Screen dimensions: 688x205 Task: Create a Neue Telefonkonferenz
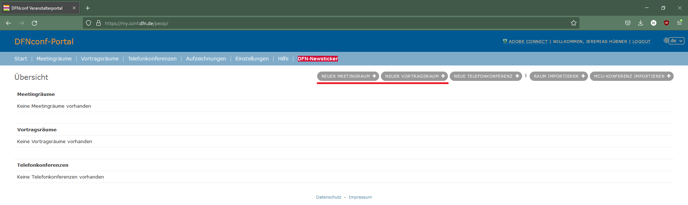[486, 76]
